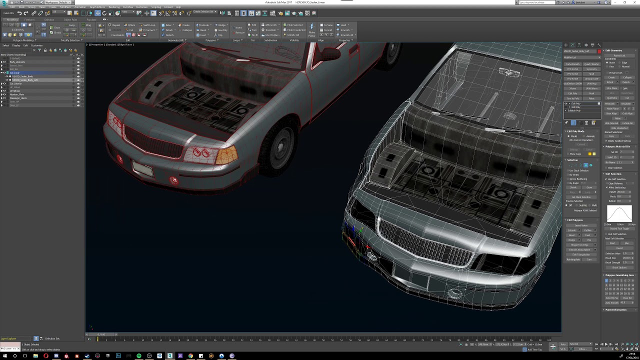Open the Graph Editors menu
Image resolution: width=640 pixels, height=360 pixels.
point(97,7)
